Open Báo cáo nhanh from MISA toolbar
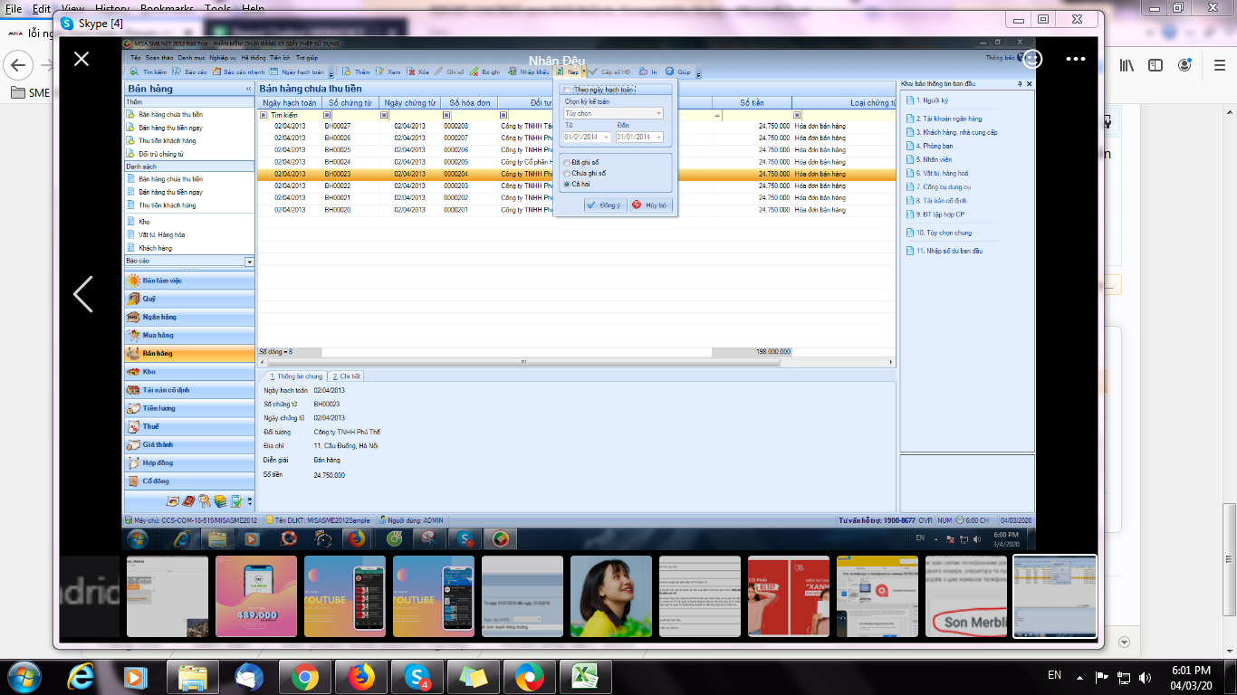This screenshot has width=1237, height=695. (238, 71)
